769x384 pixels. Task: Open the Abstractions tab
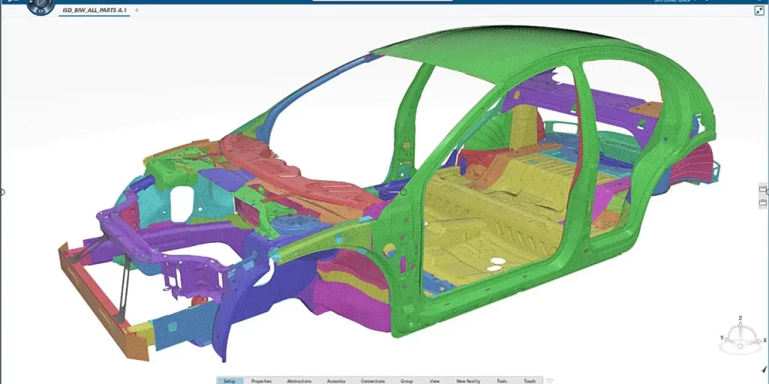click(299, 380)
